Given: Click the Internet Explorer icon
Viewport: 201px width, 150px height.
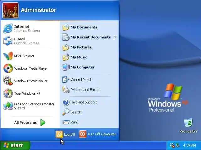Looking at the screenshot, I should coord(8,28).
